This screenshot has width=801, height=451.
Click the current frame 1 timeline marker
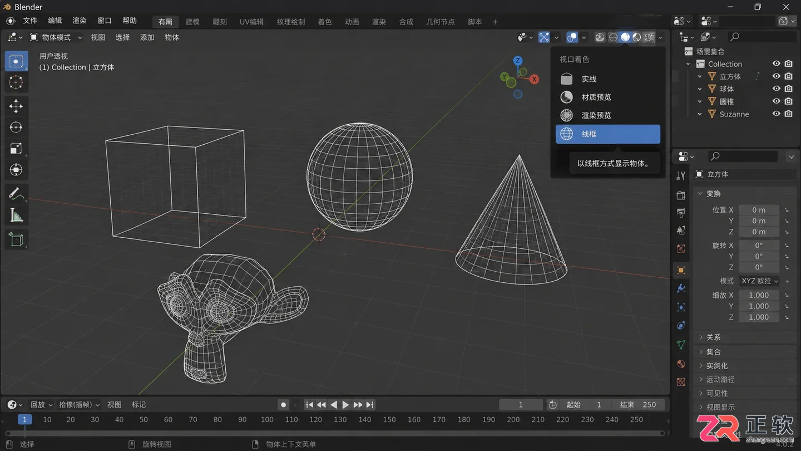click(x=24, y=420)
